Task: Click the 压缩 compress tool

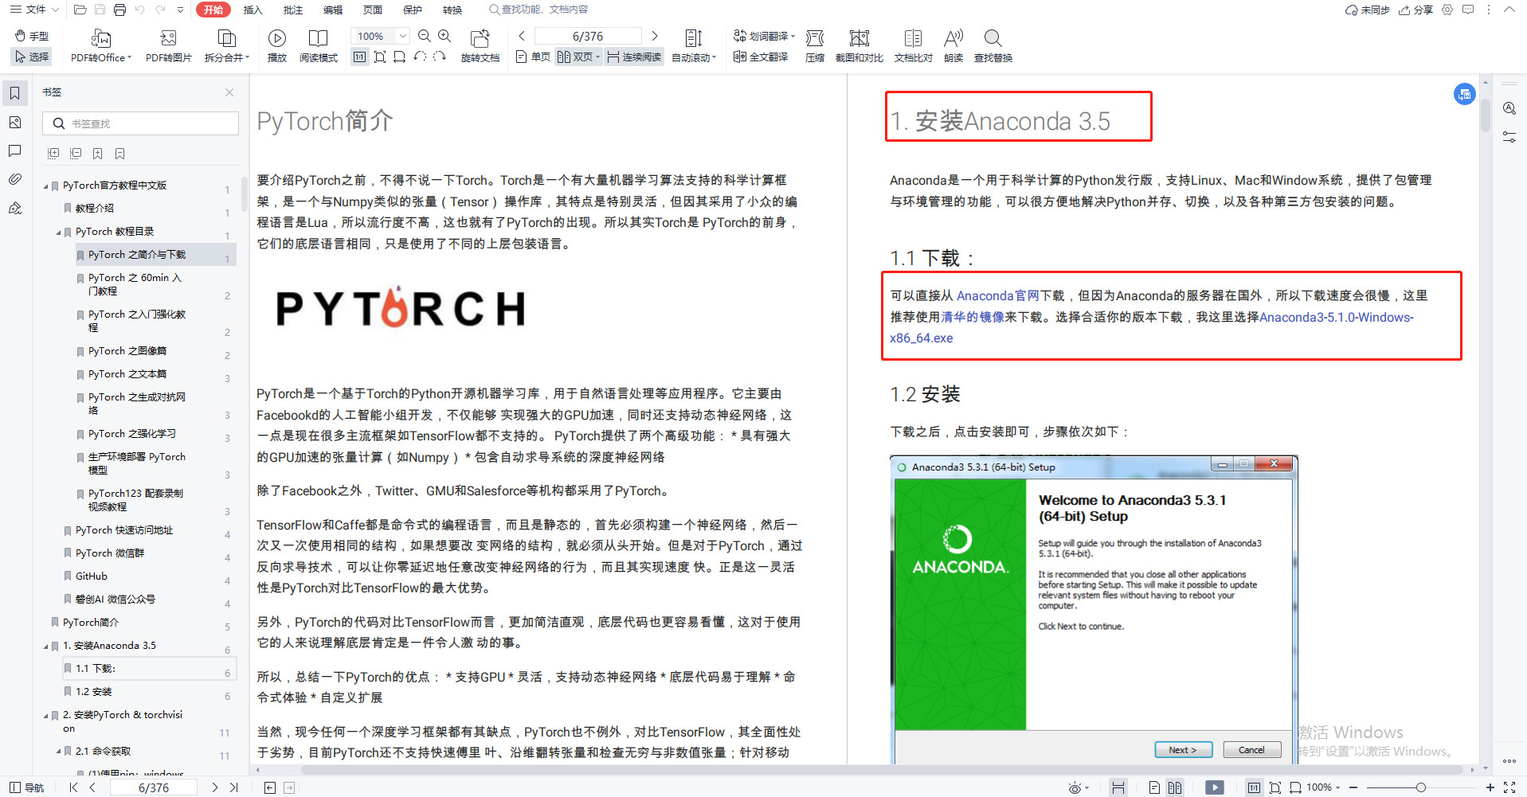Action: 815,46
